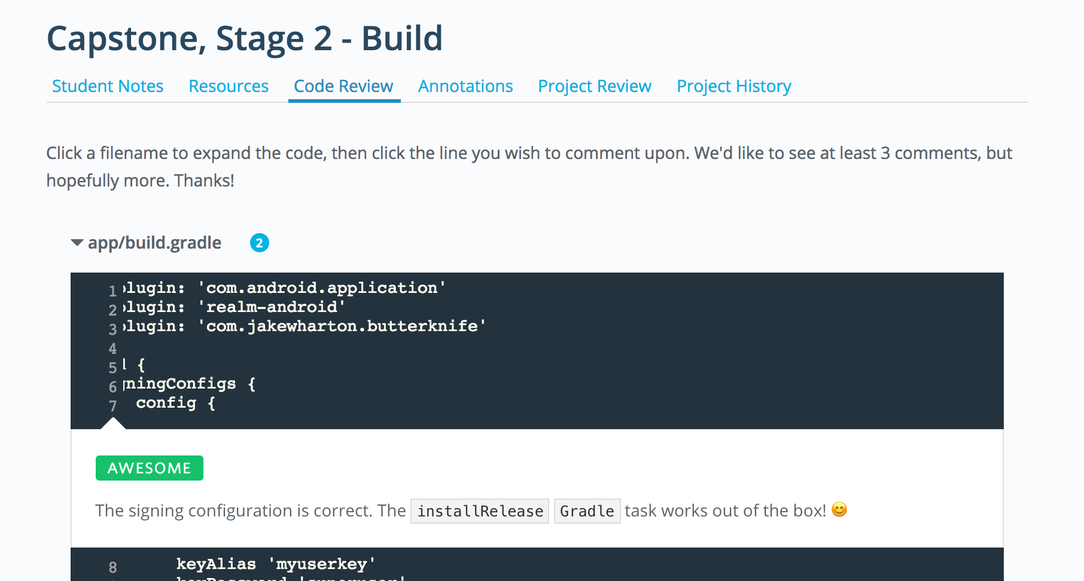Viewport: 1084px width, 581px height.
Task: Comment on line 8 keyAlias 'myuserkey'
Action: 275,564
